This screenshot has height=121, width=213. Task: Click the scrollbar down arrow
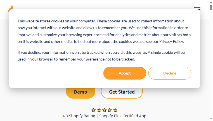tap(211, 118)
